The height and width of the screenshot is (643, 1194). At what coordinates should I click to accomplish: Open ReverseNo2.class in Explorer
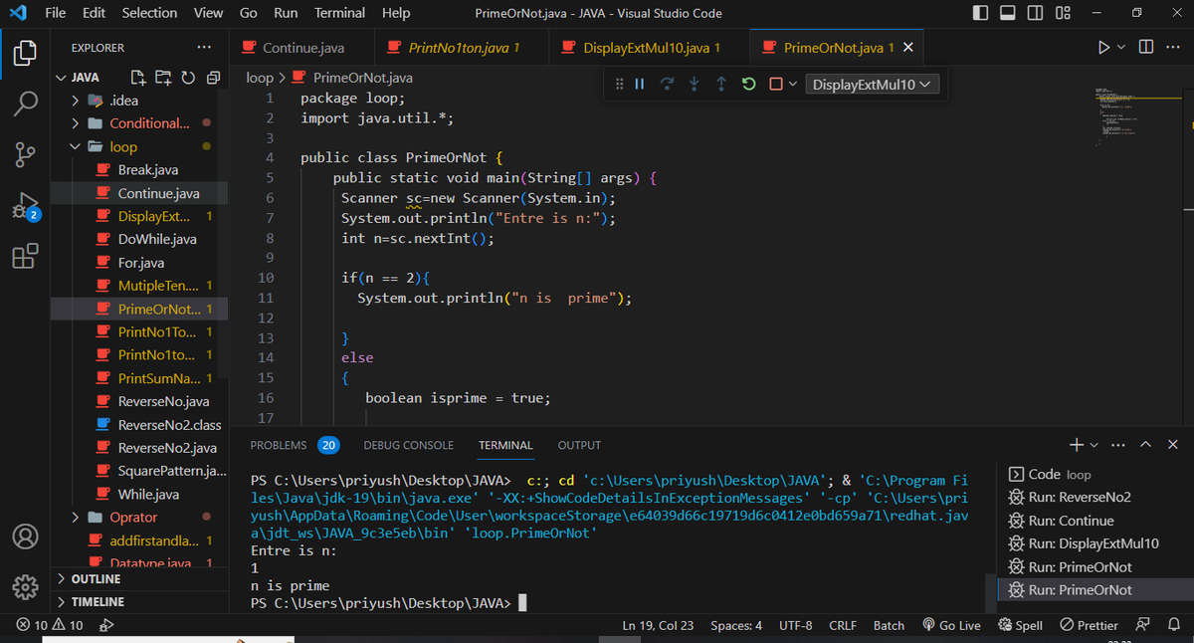click(169, 425)
